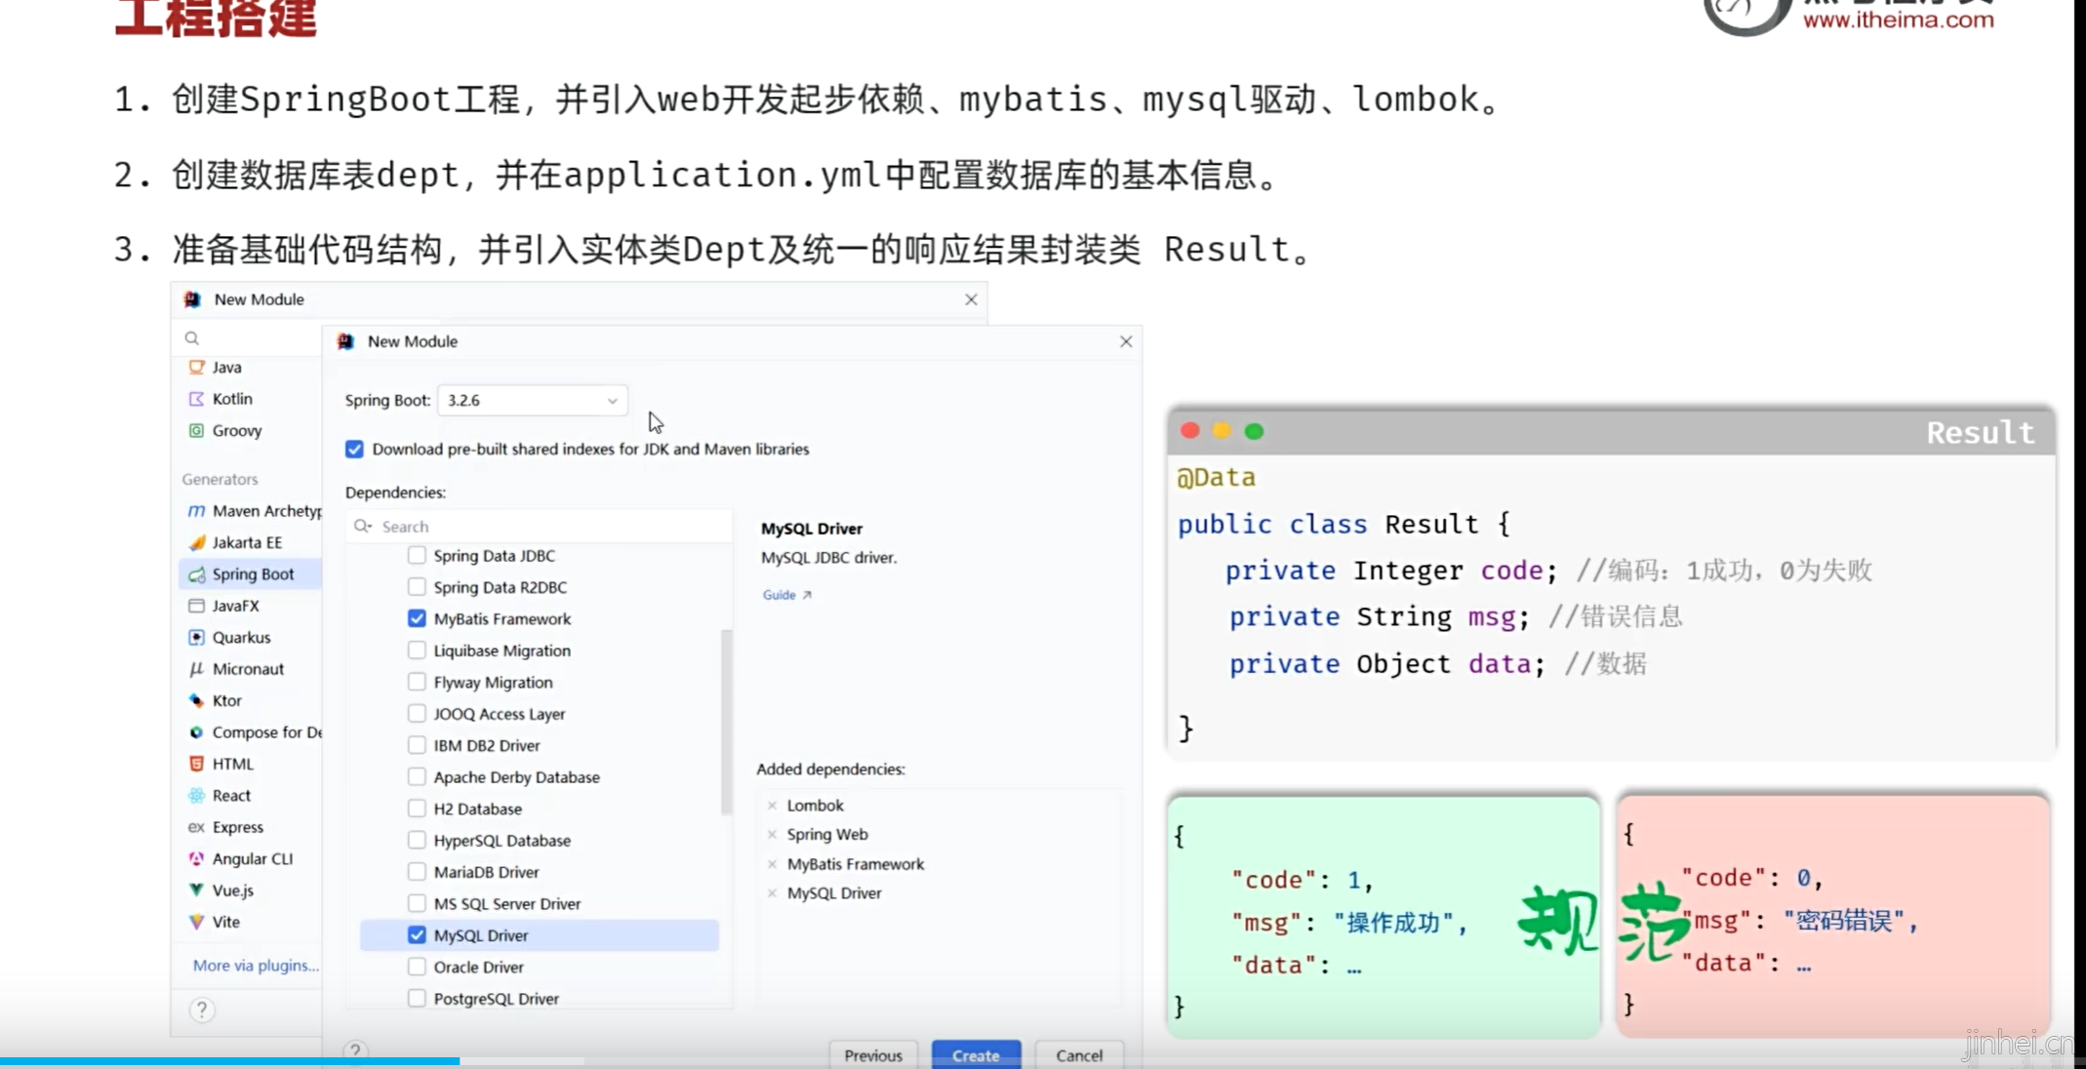The image size is (2086, 1069).
Task: Choose the Jakarta EE generator icon
Action: coord(196,542)
